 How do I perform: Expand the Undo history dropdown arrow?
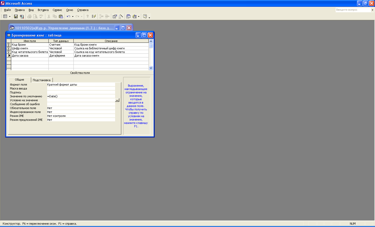point(73,16)
